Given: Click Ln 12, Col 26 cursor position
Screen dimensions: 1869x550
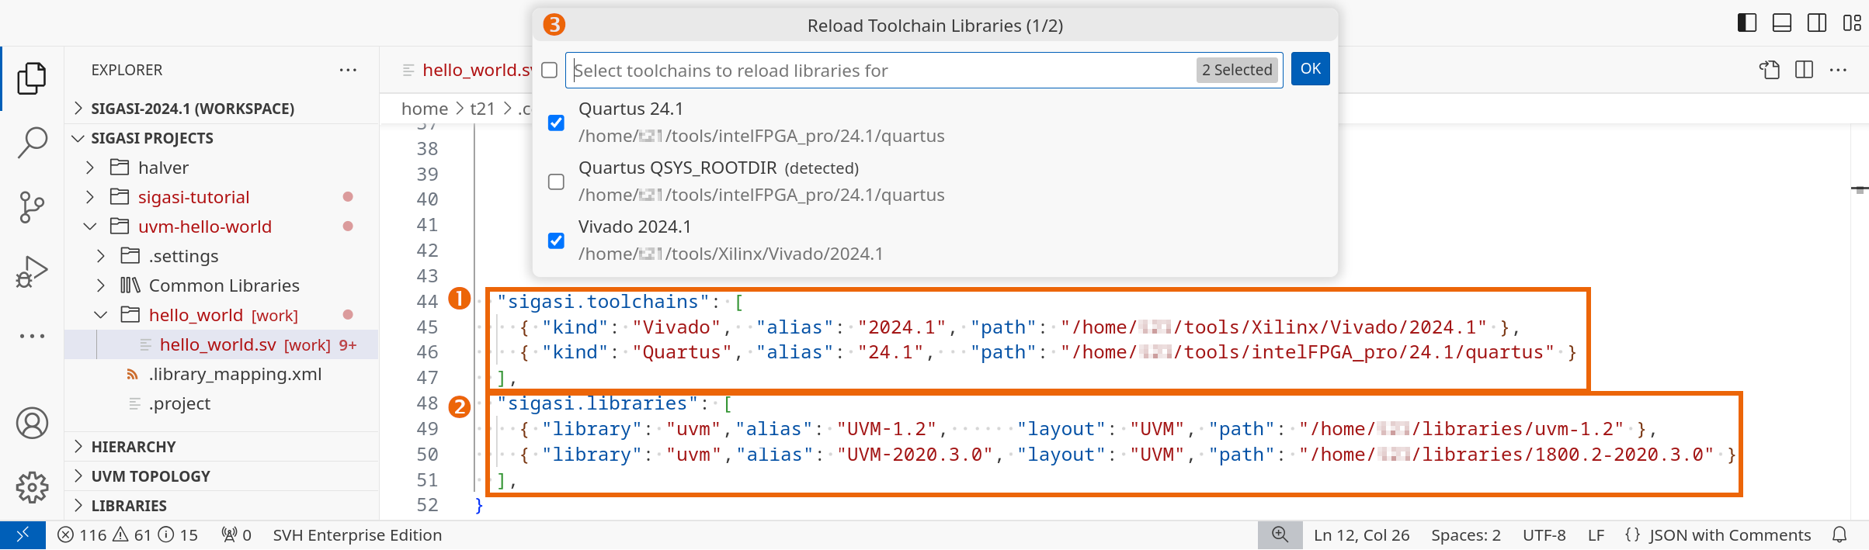Looking at the screenshot, I should coord(1361,535).
